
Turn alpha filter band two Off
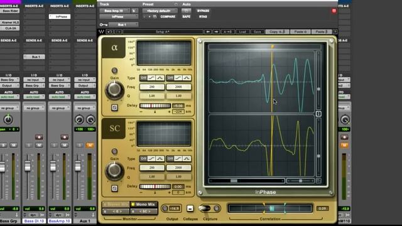170,78
